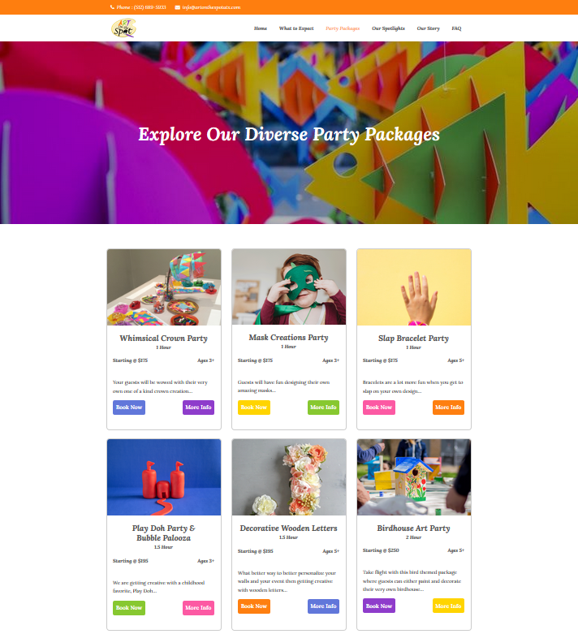
Task: Click the info@ email address link
Action: (x=211, y=7)
